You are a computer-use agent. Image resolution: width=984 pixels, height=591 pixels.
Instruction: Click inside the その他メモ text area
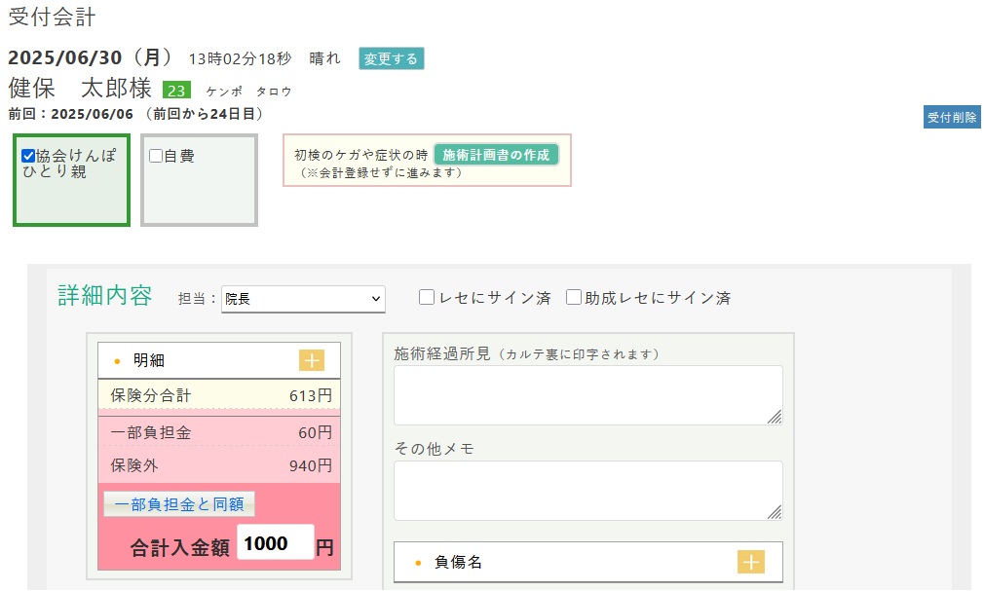coord(587,489)
